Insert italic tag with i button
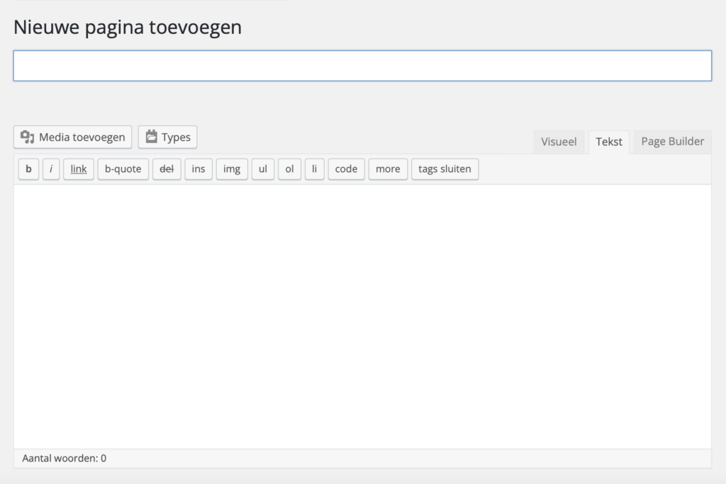Viewport: 726px width, 484px height. [x=51, y=169]
